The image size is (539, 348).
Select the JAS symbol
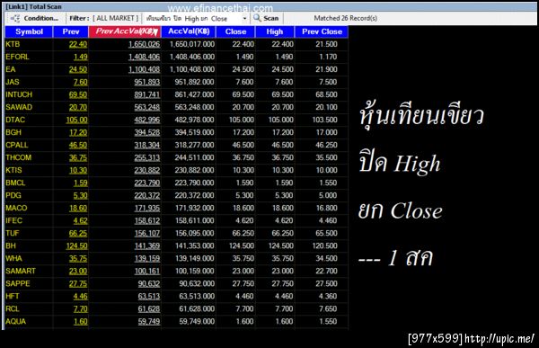pyautogui.click(x=13, y=82)
